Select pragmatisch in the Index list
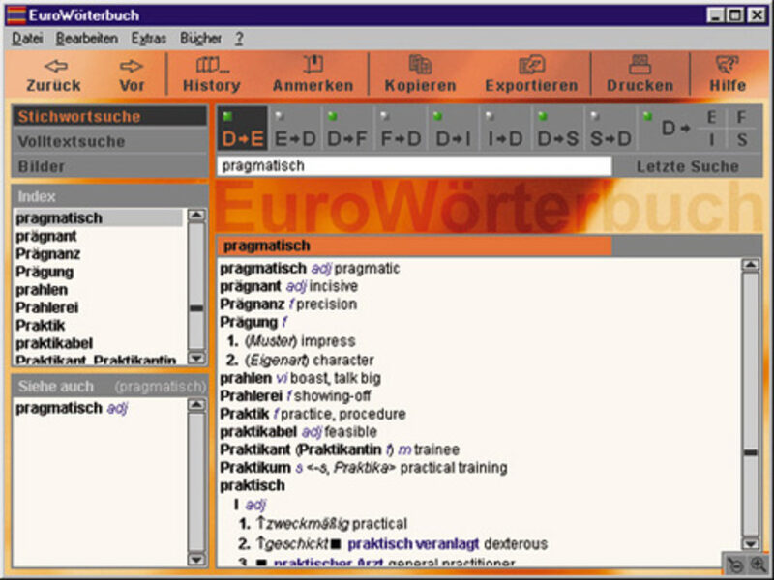The image size is (774, 580). tap(99, 218)
